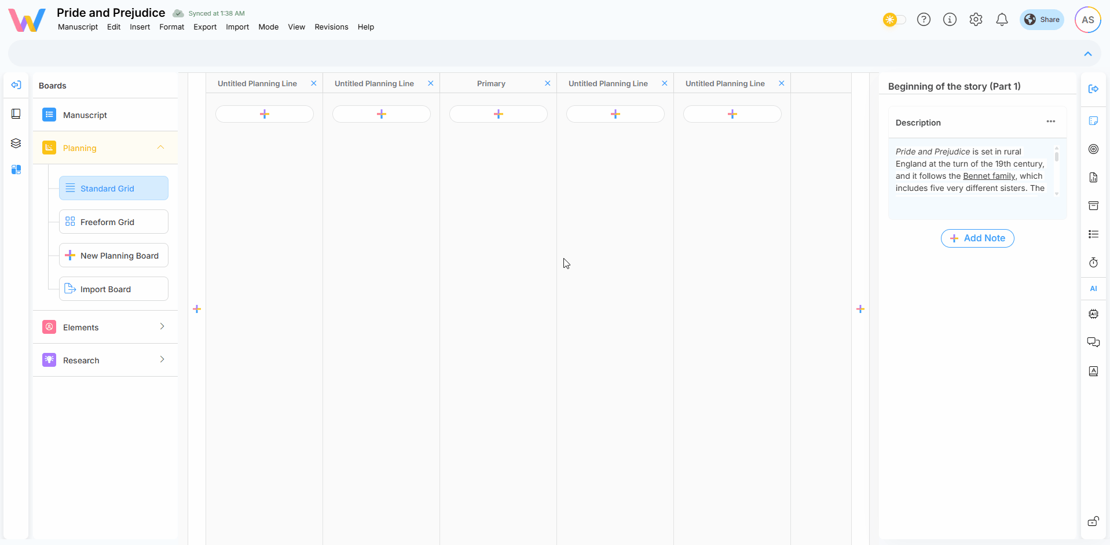
Task: Expand the Elements section
Action: pos(162,327)
